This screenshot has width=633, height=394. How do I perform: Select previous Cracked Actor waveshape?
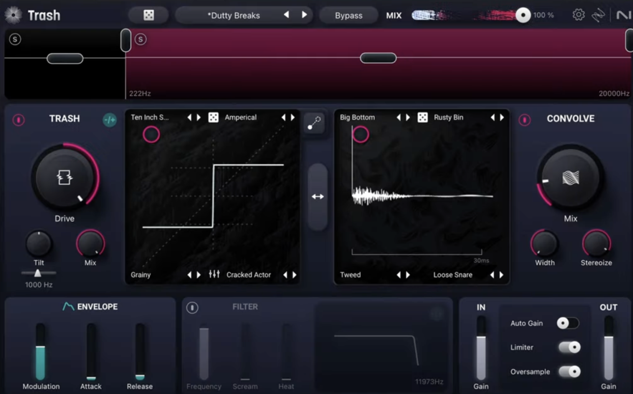pos(285,275)
